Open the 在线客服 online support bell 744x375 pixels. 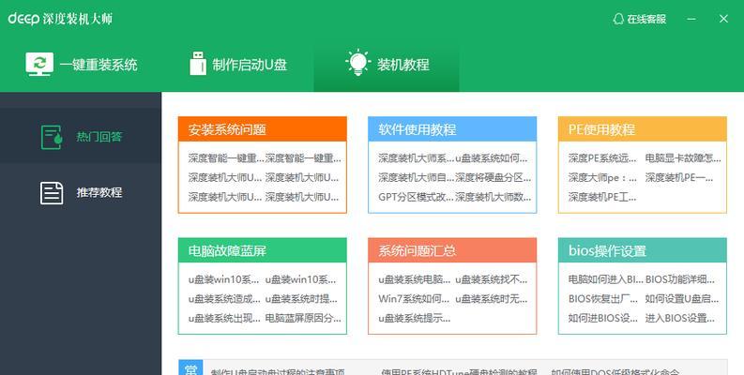[640, 19]
